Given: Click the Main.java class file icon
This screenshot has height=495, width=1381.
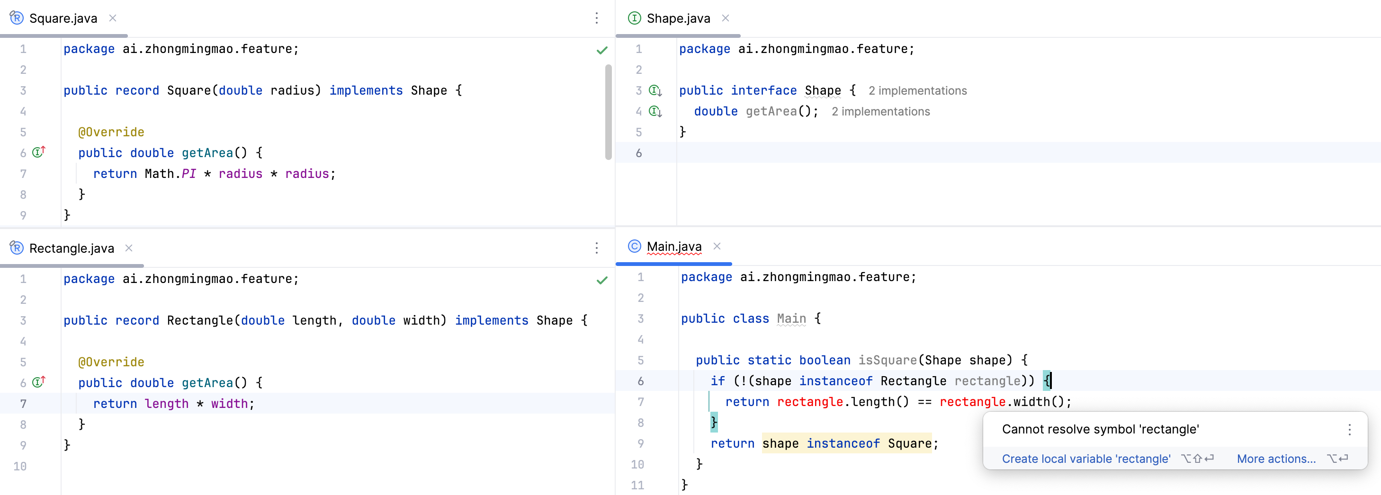Looking at the screenshot, I should (634, 246).
